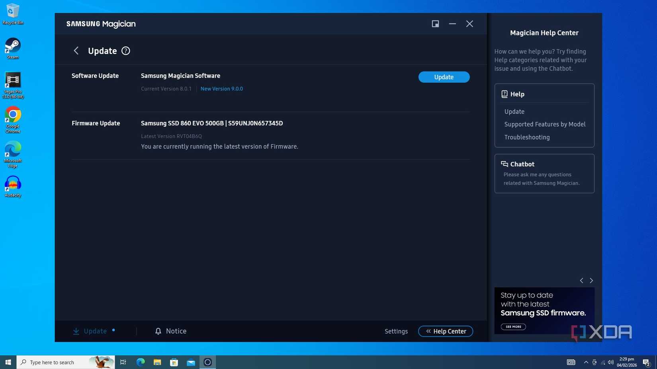Click the volume icon in the system tray
The image size is (657, 369).
(x=610, y=362)
